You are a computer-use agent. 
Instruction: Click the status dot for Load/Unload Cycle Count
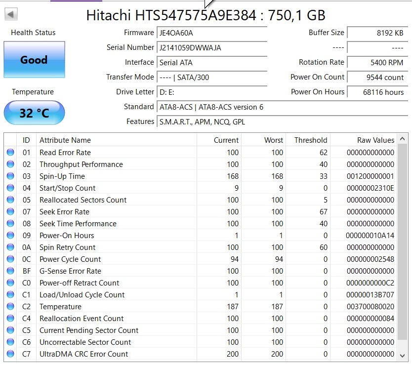coord(10,294)
